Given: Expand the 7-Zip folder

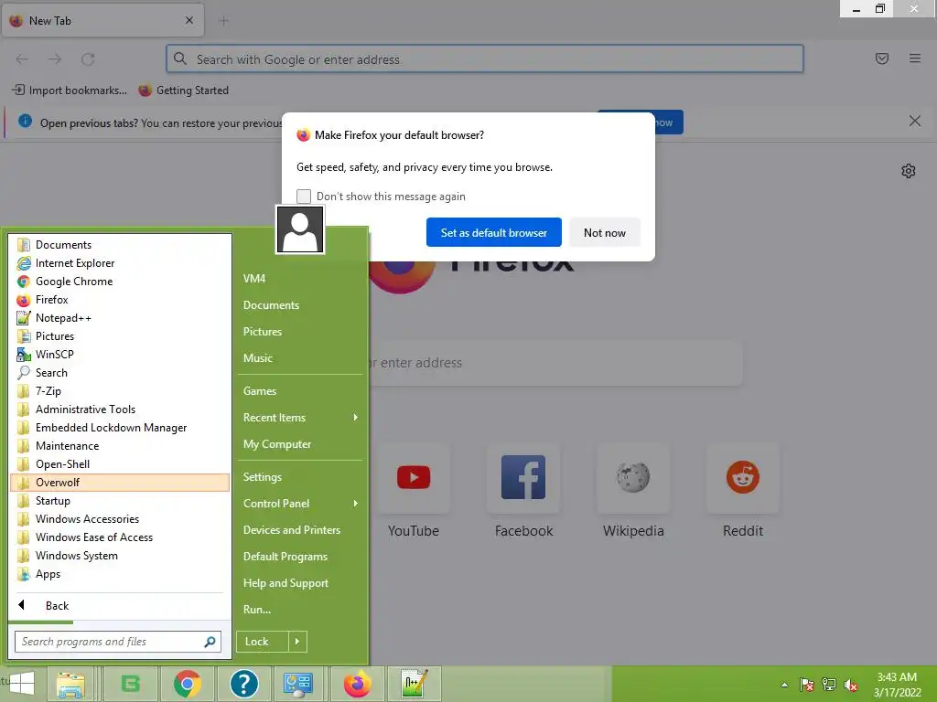Looking at the screenshot, I should (x=120, y=391).
